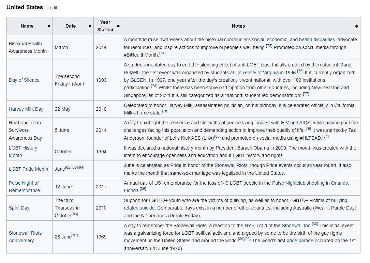Screen dimensions: 370x263
Task: Open citation reference 89
Action: [x=241, y=239]
